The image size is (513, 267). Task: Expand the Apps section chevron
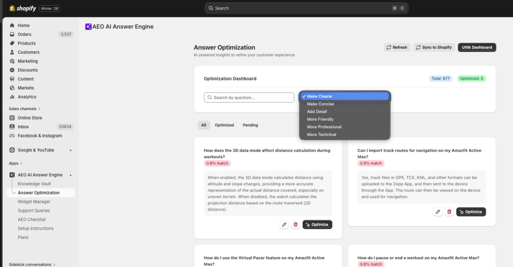pos(21,163)
